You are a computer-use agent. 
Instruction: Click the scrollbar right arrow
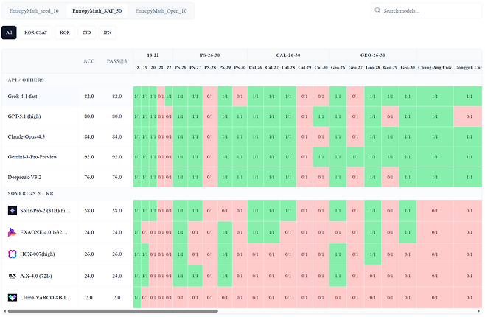click(479, 311)
